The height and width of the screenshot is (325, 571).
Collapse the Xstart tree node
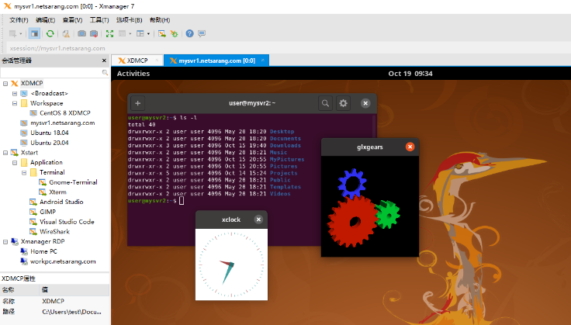(5, 153)
